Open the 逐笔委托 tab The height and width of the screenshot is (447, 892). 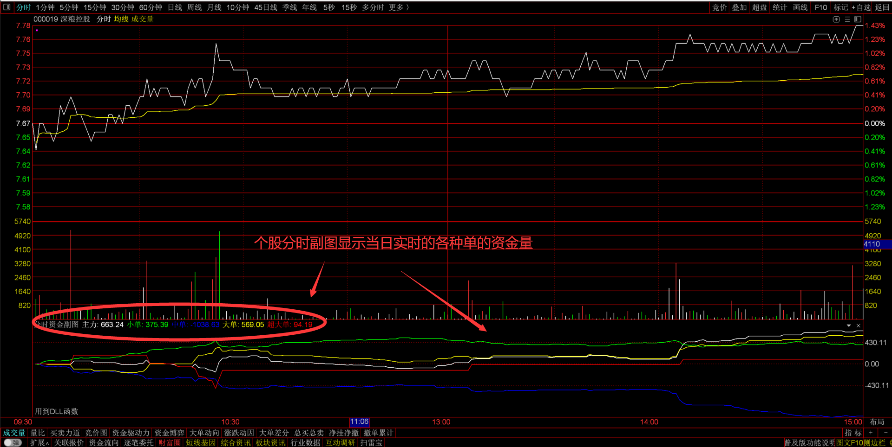138,442
